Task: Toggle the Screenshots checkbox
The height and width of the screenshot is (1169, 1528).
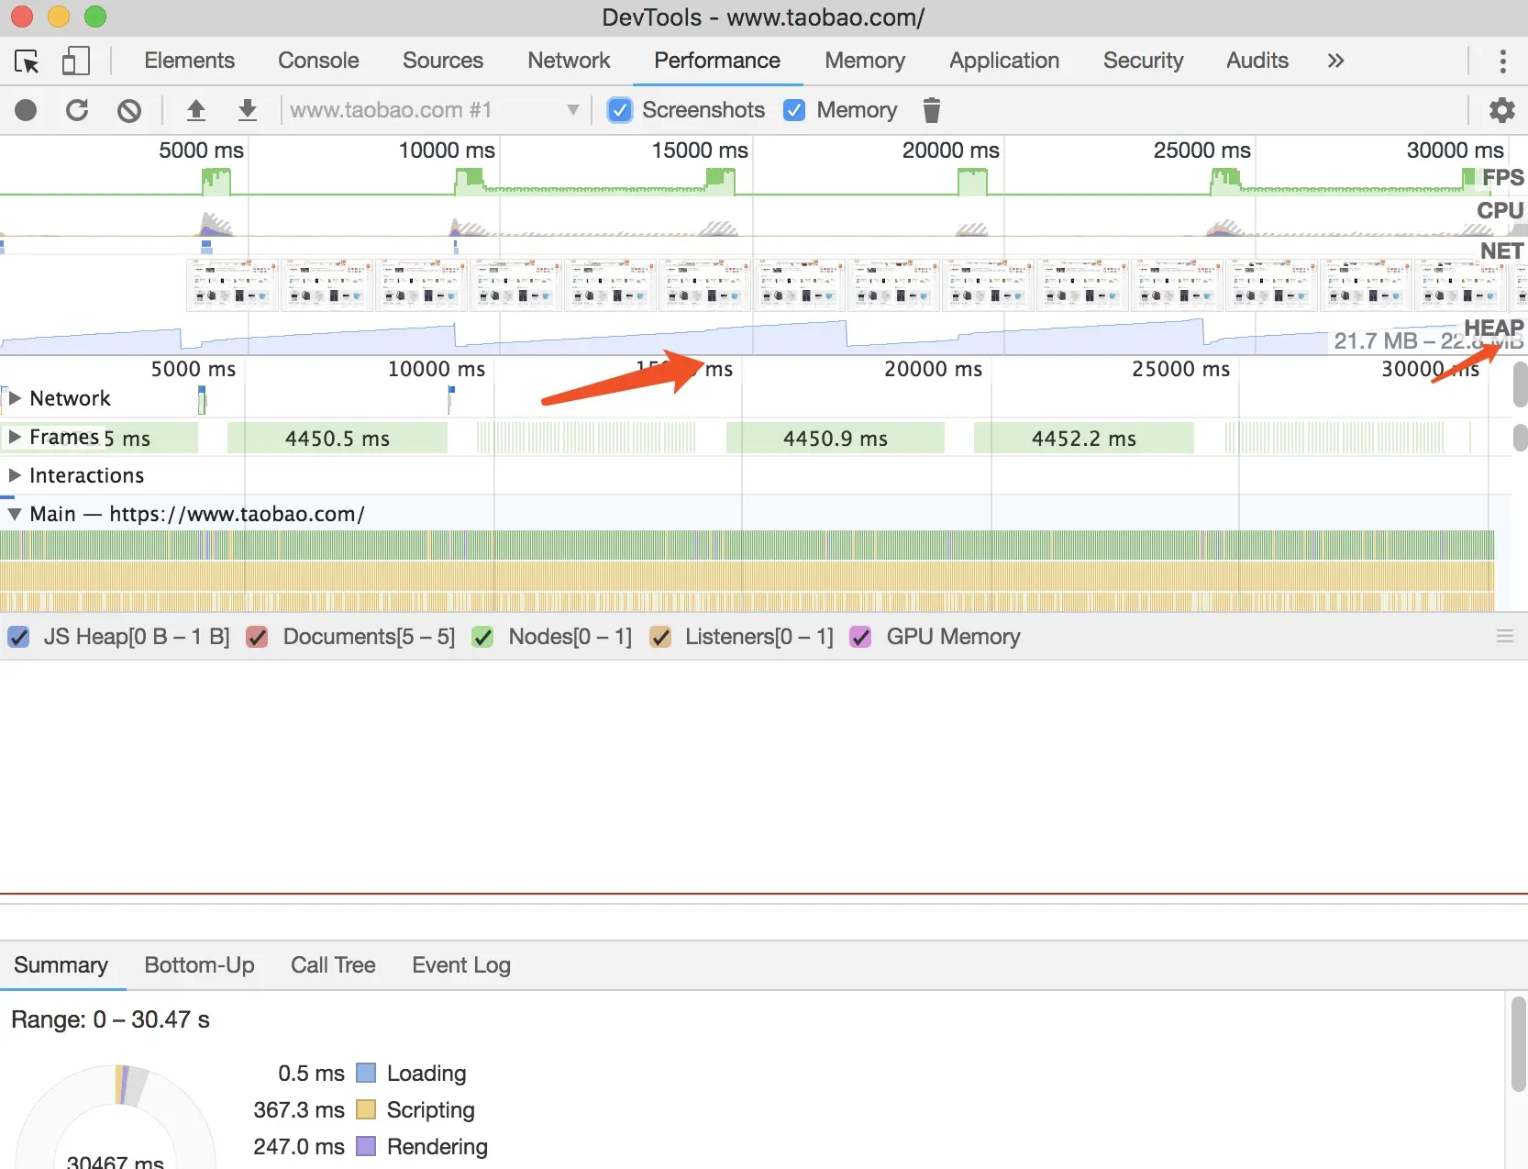Action: (x=620, y=110)
